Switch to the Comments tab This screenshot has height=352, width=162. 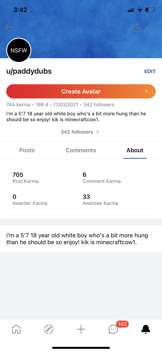pyautogui.click(x=81, y=150)
